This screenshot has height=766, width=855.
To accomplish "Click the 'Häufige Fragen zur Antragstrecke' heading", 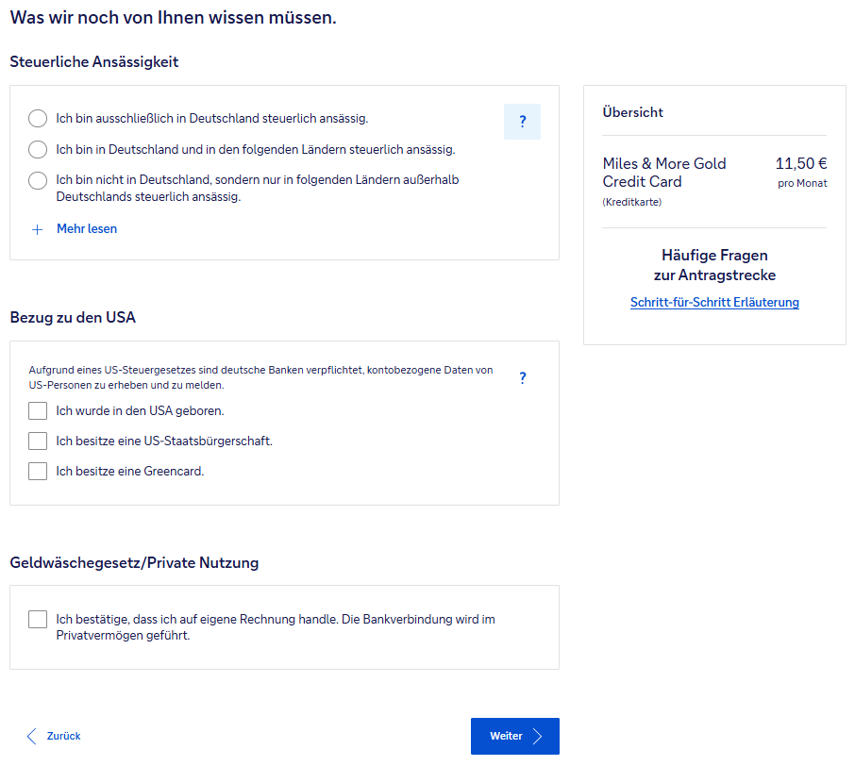I will [x=714, y=265].
